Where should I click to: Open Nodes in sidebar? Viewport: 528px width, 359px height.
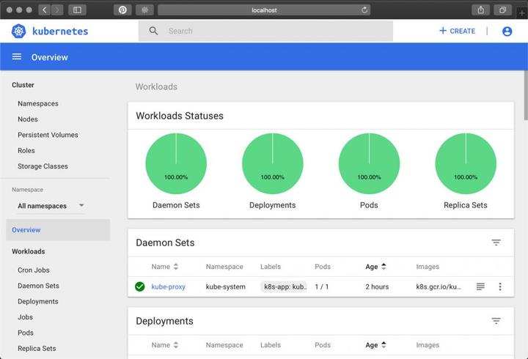[x=28, y=119]
